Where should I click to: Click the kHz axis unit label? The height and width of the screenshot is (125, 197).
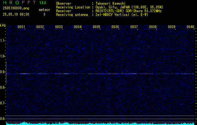pyautogui.click(x=3, y=25)
